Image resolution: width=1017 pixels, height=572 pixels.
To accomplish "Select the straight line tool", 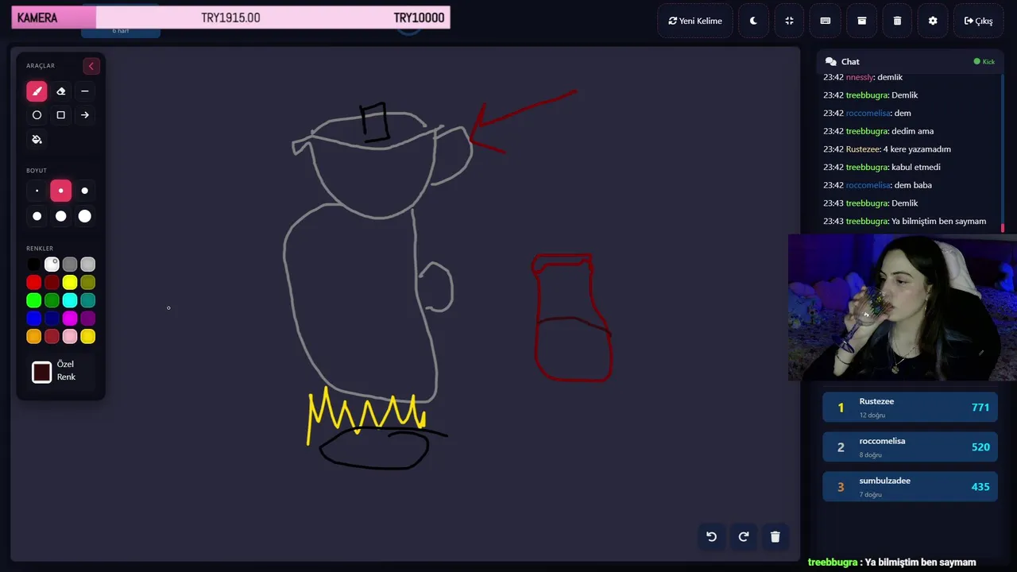I will (x=84, y=91).
